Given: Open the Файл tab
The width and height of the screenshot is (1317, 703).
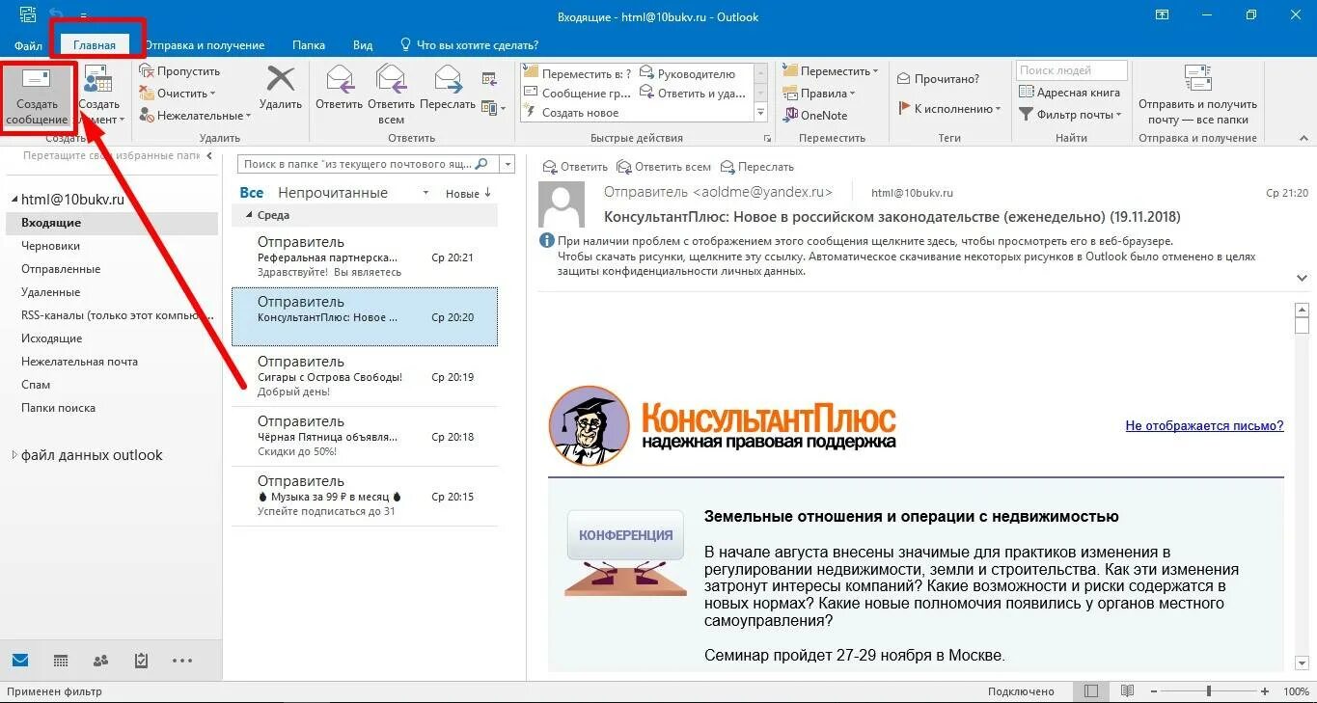Looking at the screenshot, I should pyautogui.click(x=28, y=45).
